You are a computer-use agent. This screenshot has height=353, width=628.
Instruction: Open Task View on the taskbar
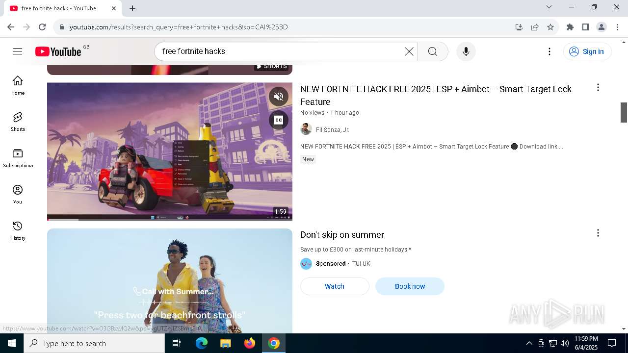(x=177, y=343)
